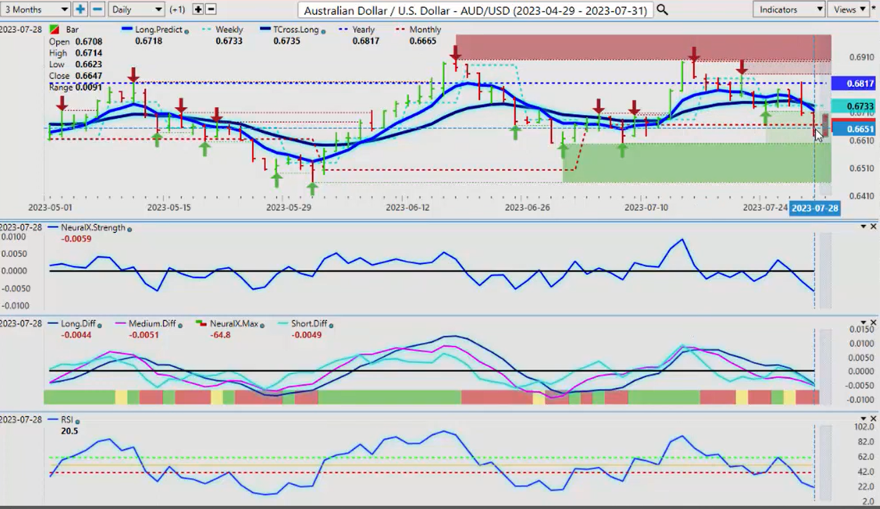
Task: Click the NeuralX.Max settings dot
Action: coord(262,324)
